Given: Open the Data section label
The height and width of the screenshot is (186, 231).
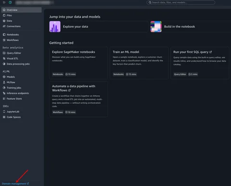Looking at the screenshot, I should (9, 21).
